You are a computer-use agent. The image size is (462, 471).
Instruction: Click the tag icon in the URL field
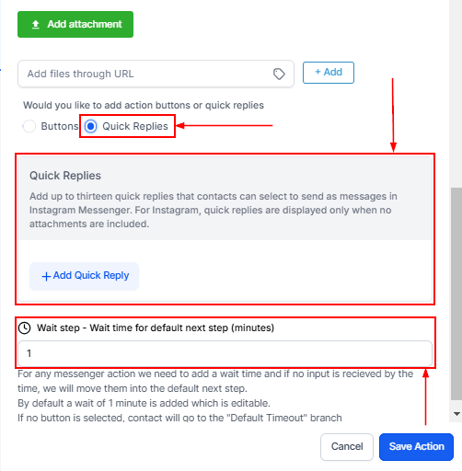pos(279,74)
